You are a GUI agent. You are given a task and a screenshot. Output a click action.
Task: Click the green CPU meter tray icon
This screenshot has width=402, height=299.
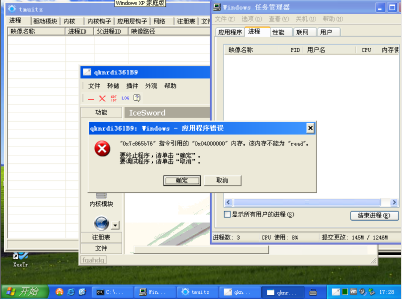345,292
